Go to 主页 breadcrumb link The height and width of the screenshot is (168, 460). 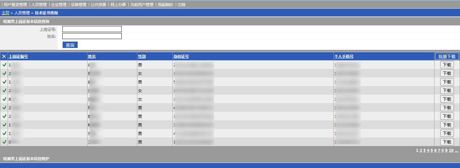click(x=5, y=13)
